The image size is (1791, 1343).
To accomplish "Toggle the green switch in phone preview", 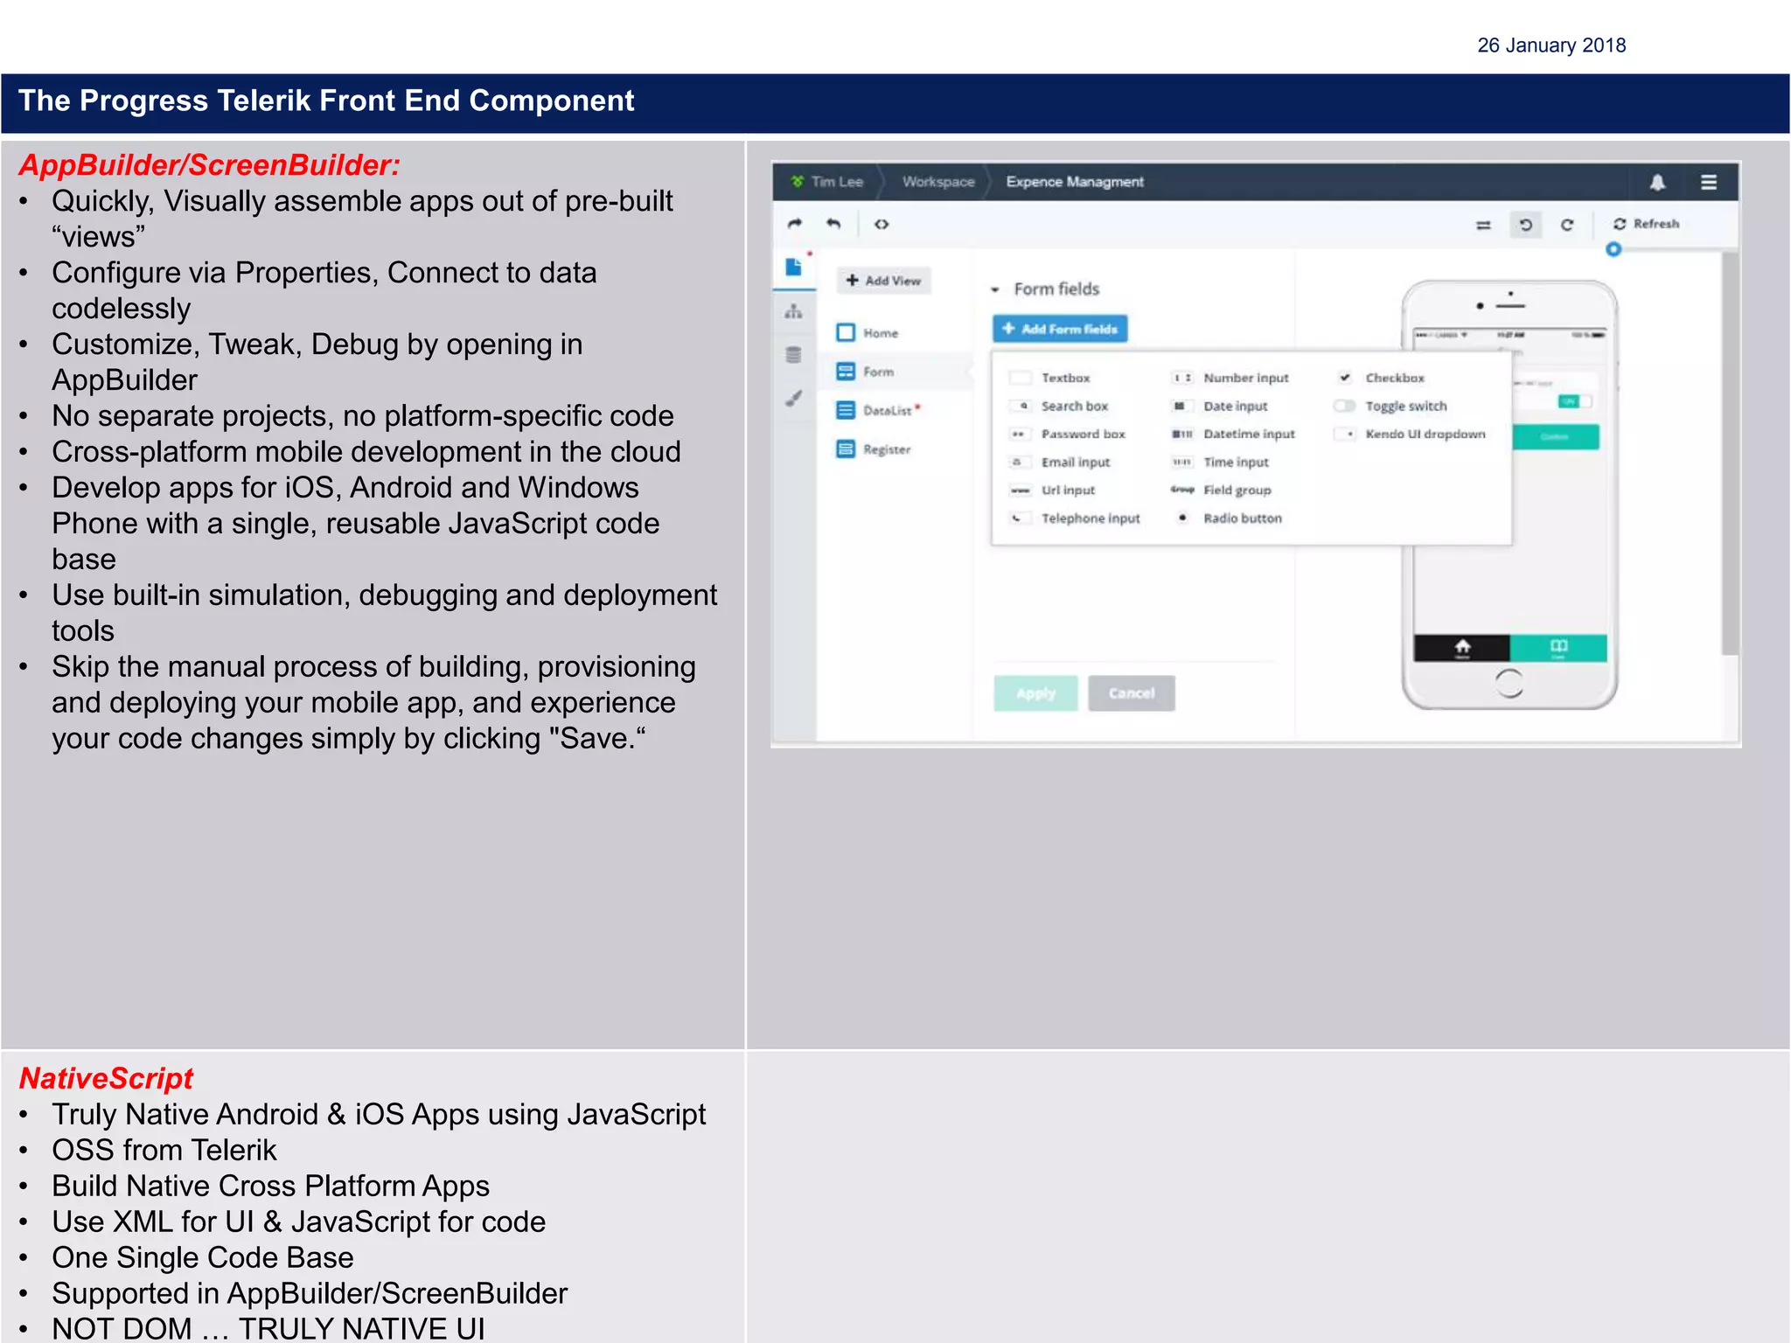I will (x=1574, y=401).
